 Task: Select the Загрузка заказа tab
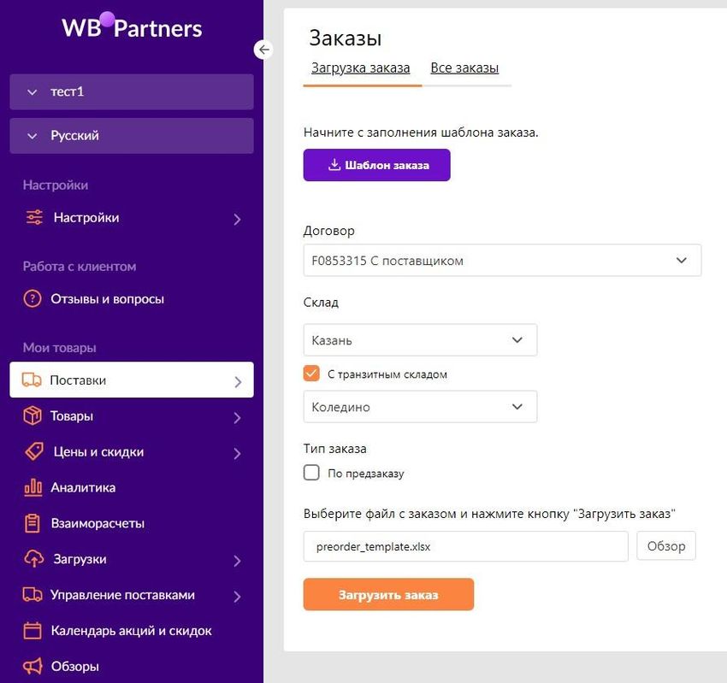pyautogui.click(x=361, y=68)
